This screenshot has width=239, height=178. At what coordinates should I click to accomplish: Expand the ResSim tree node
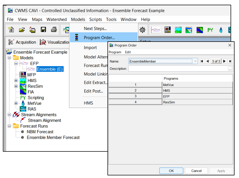tap(16, 86)
